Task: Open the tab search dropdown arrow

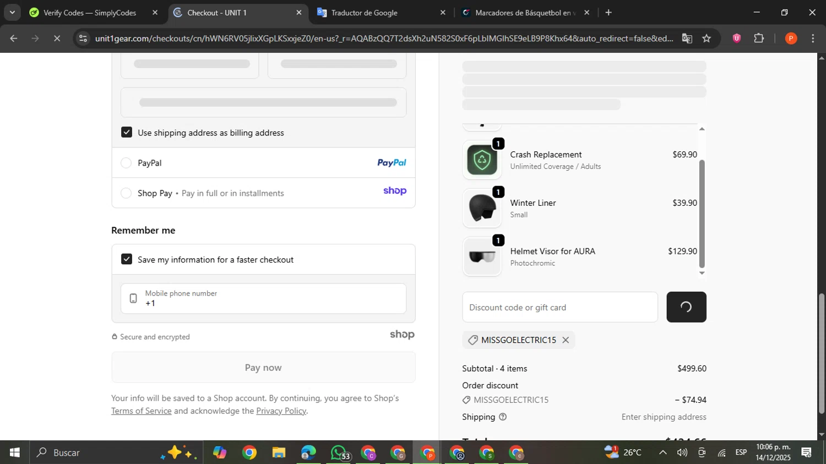Action: click(12, 13)
